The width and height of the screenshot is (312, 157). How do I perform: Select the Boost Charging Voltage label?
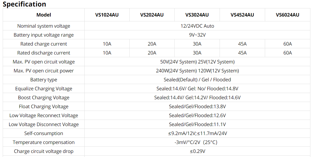44,98
